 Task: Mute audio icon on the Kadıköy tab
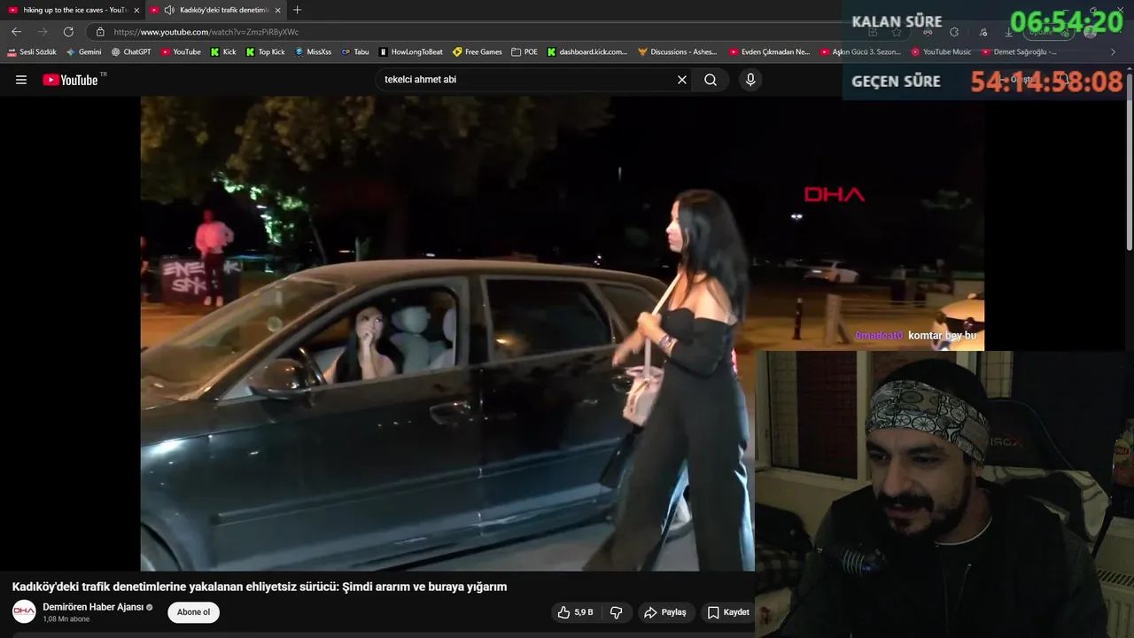[169, 10]
